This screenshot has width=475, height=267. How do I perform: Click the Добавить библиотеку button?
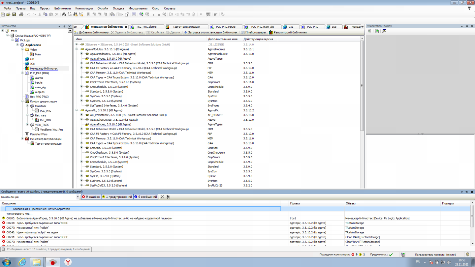click(x=91, y=32)
